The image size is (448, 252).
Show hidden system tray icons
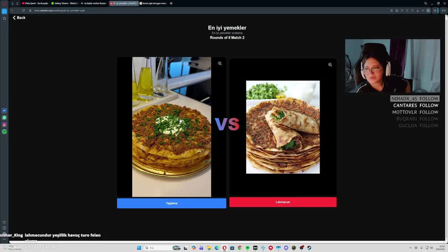(x=411, y=248)
